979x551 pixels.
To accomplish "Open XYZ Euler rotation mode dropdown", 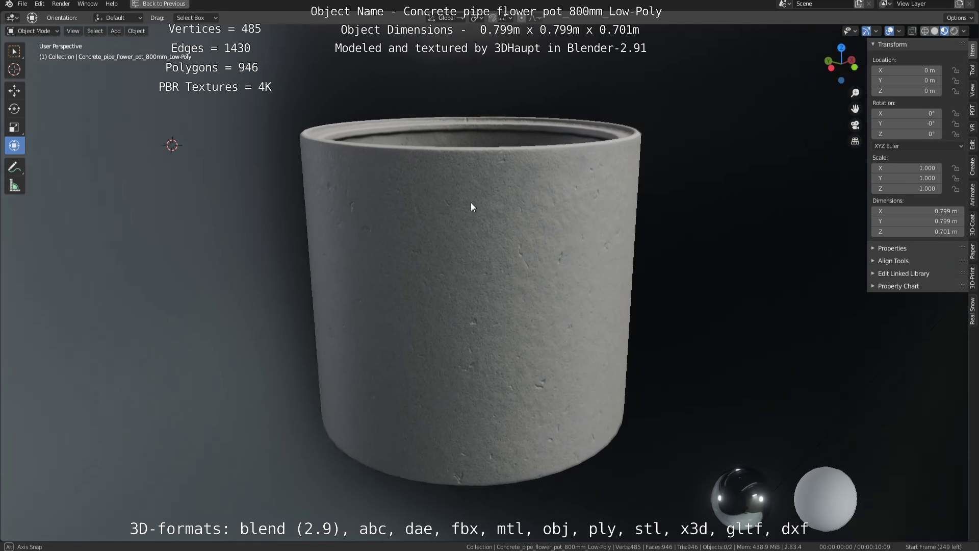I will (x=918, y=146).
